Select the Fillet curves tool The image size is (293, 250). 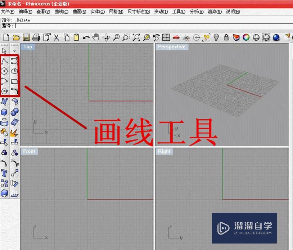[14, 91]
